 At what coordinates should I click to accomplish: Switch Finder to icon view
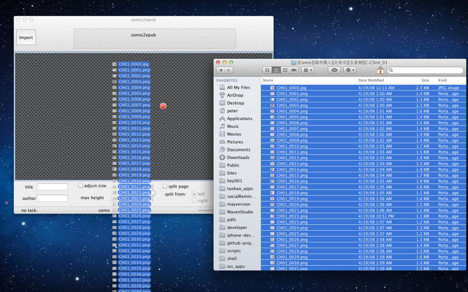(267, 70)
